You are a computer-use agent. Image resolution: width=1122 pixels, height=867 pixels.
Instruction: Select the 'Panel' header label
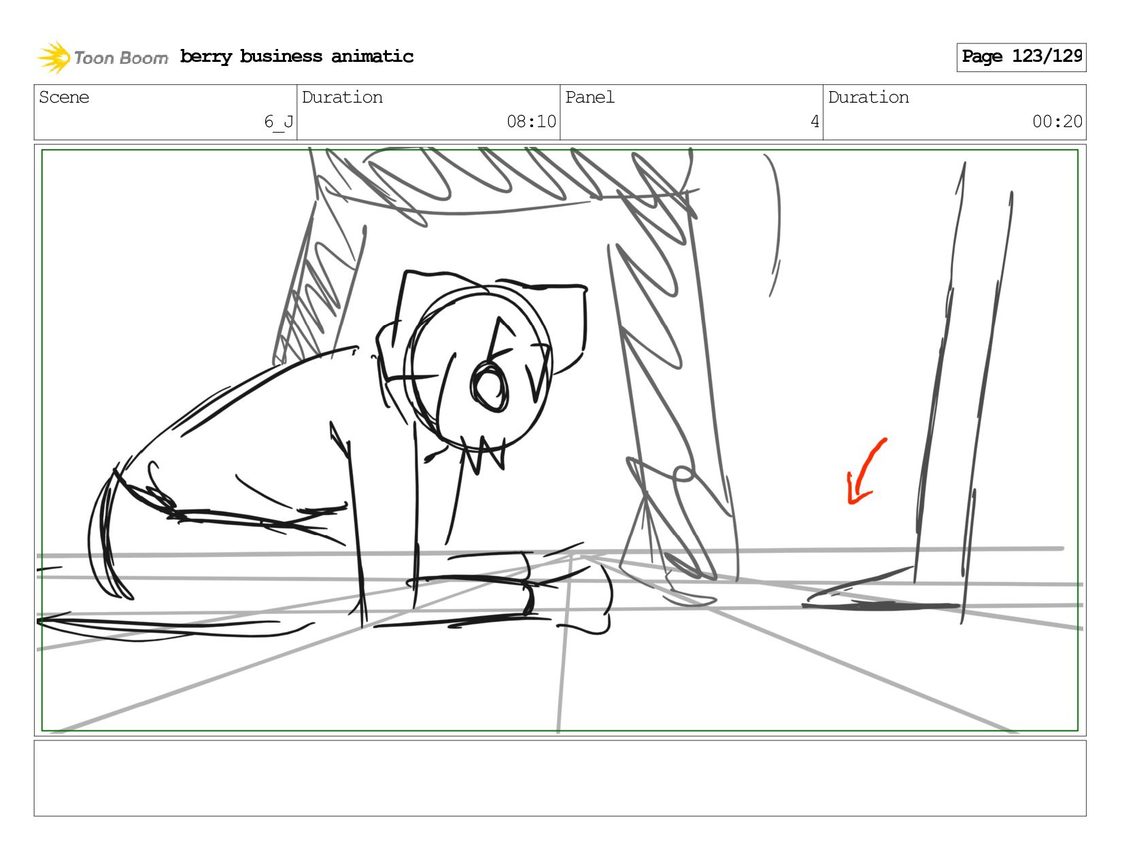pyautogui.click(x=590, y=97)
